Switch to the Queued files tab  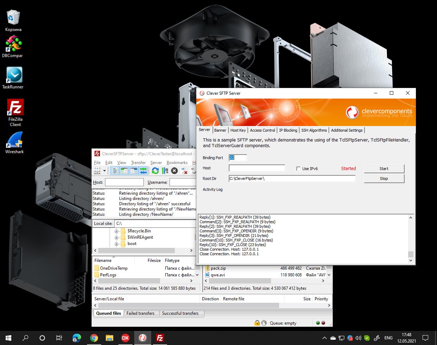coord(109,313)
